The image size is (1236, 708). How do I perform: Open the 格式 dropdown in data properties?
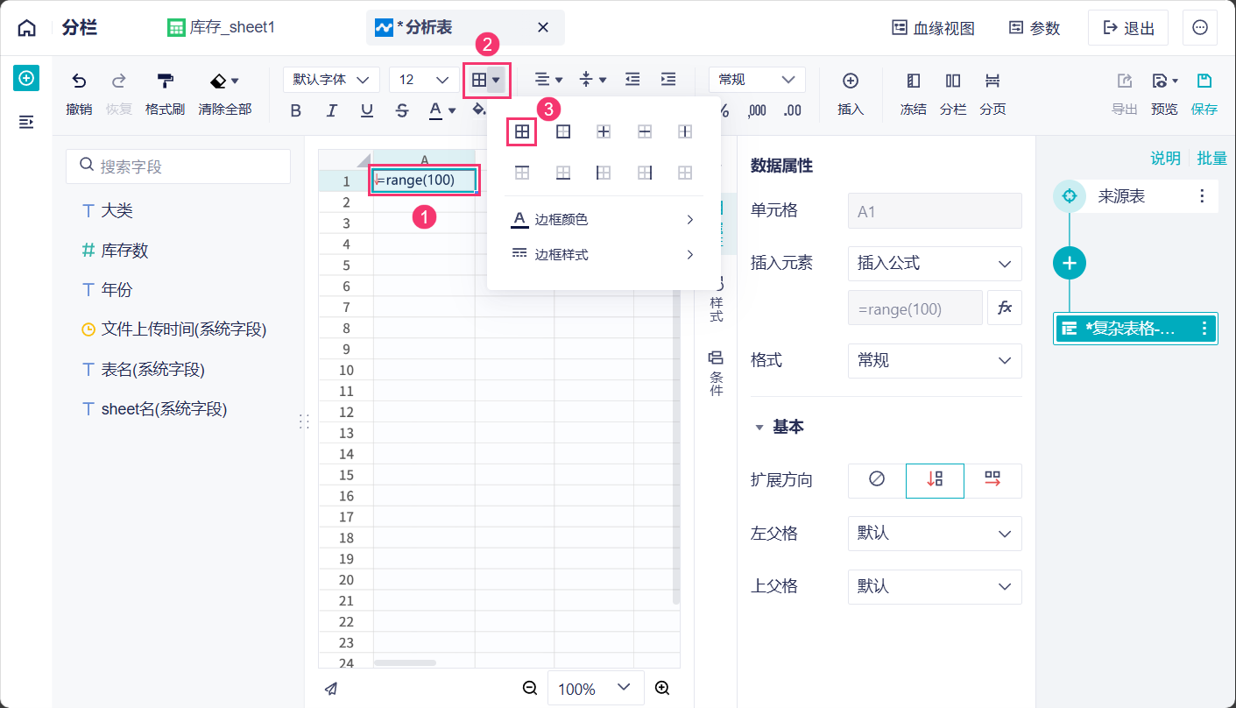tap(935, 361)
